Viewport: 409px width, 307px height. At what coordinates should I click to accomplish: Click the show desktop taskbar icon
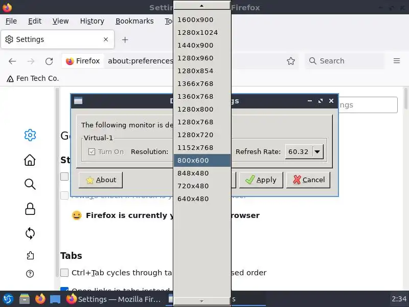pos(55,299)
